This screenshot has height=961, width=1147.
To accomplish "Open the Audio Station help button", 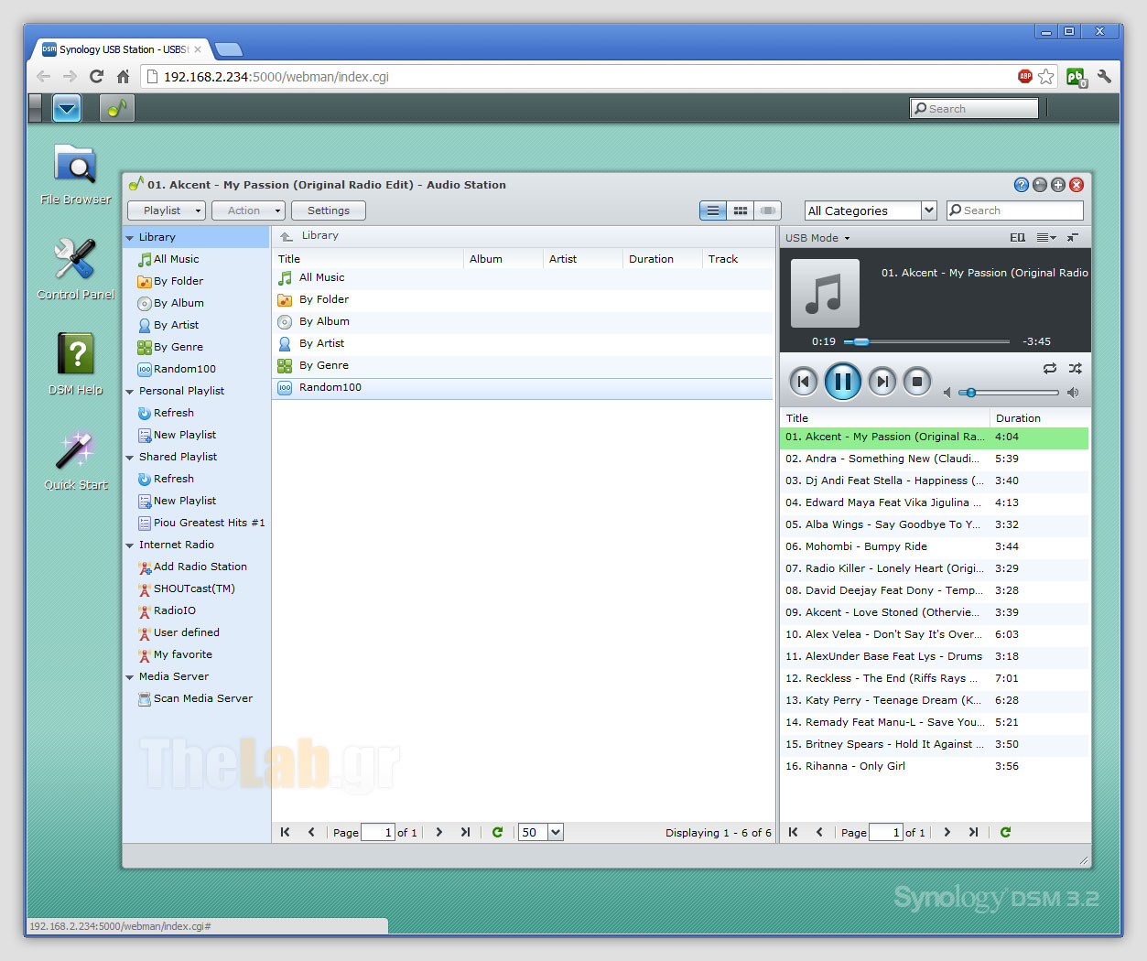I will (1022, 185).
